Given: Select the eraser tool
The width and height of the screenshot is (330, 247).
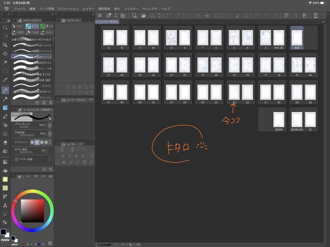Looking at the screenshot, I should [5, 143].
